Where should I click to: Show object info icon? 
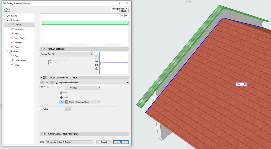point(97,69)
